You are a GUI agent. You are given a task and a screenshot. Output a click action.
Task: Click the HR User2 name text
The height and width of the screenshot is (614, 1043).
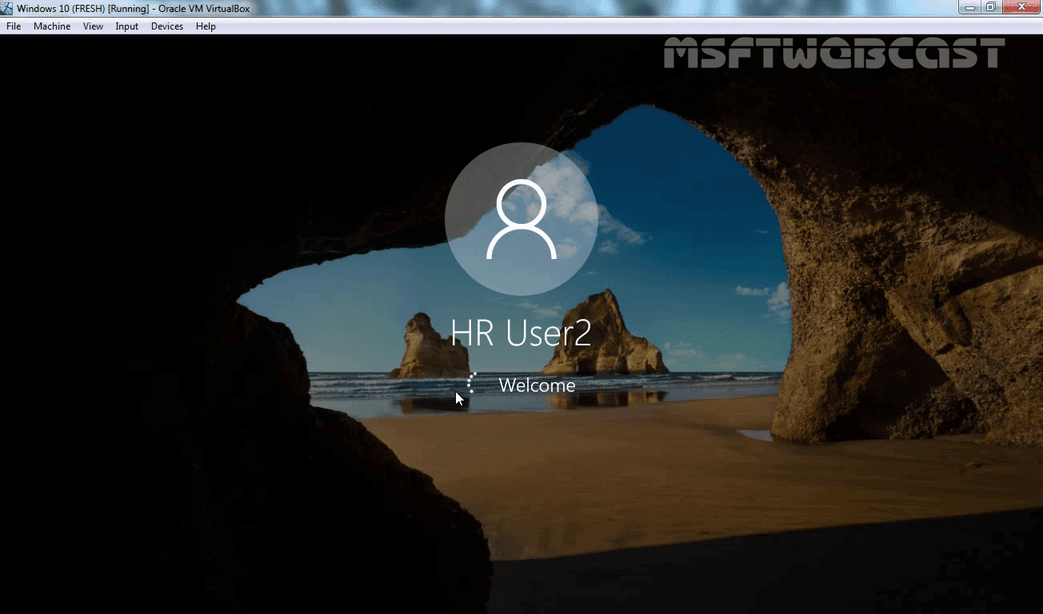point(521,333)
